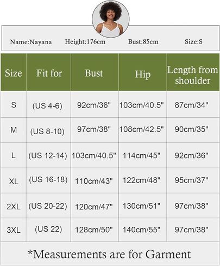Select the 122cm/48" hip cell

(142, 180)
